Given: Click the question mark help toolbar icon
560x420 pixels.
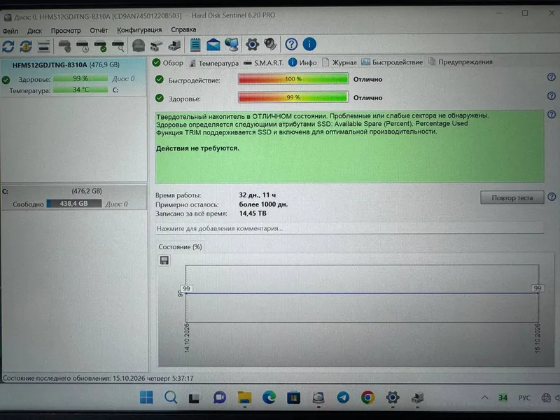Looking at the screenshot, I should pos(291,44).
